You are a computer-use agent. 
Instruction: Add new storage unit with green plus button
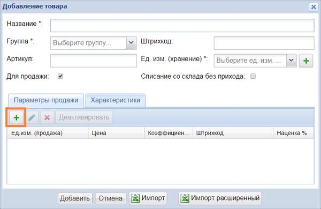(306, 61)
